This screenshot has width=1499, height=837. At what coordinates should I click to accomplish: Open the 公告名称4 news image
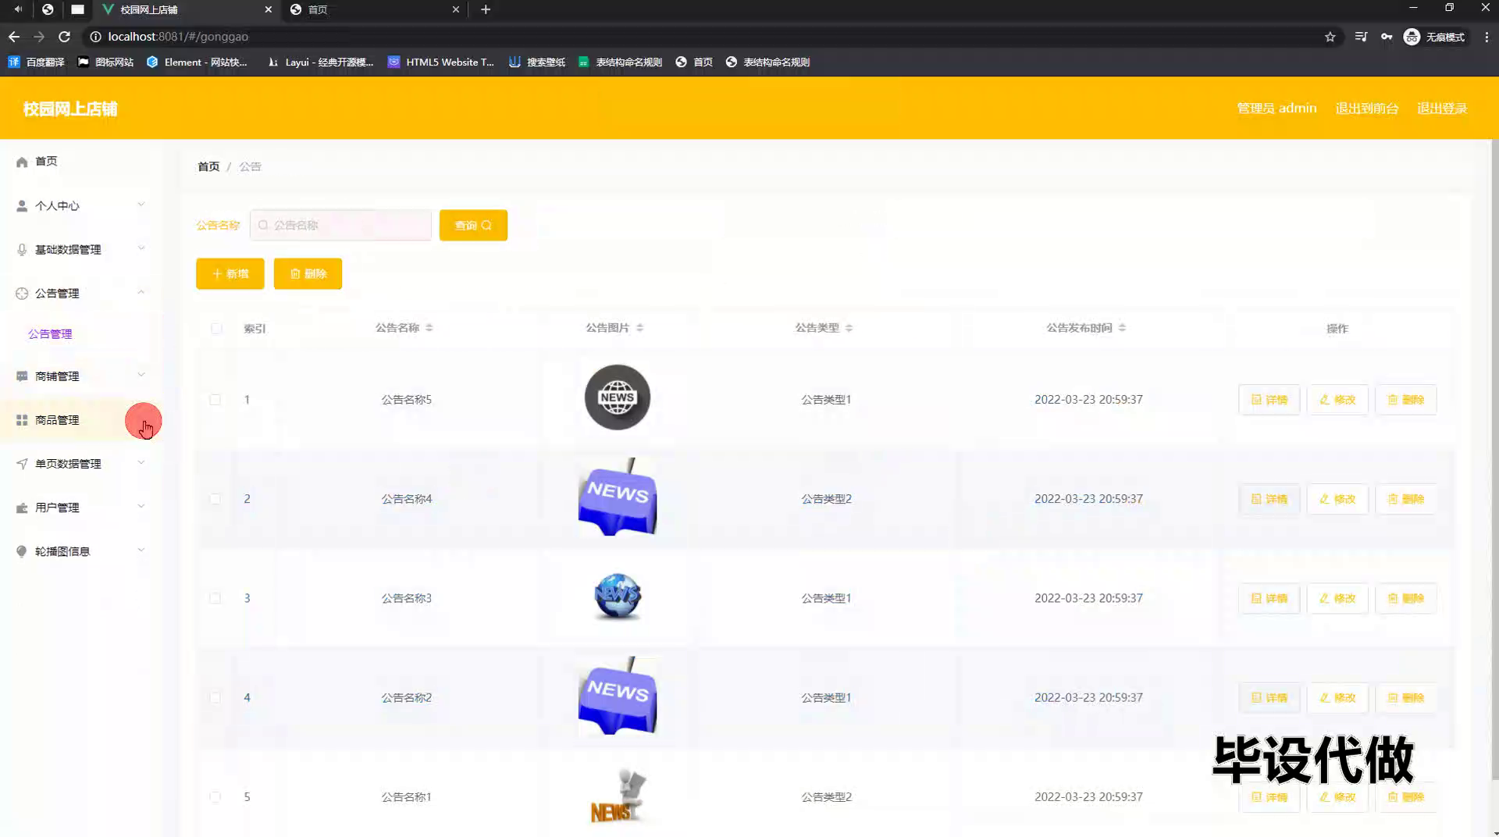tap(618, 497)
